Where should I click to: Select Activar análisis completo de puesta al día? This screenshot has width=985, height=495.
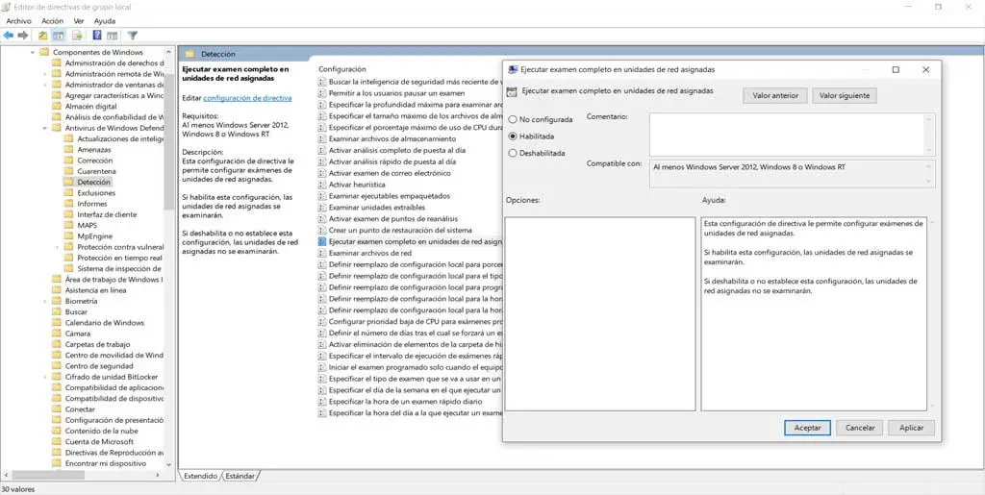(397, 151)
